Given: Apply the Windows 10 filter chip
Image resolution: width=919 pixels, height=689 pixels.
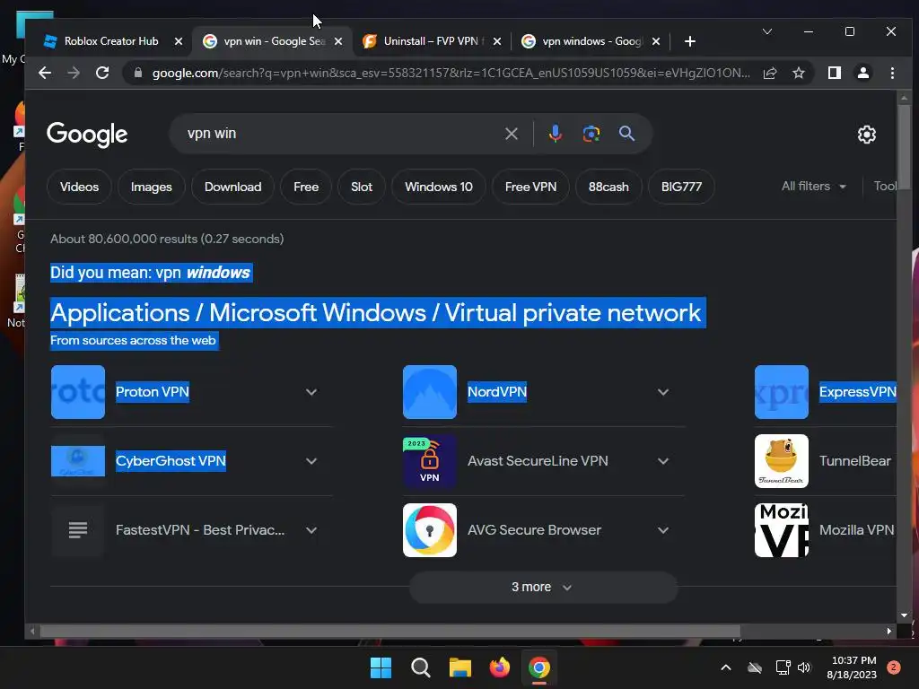Looking at the screenshot, I should (x=438, y=187).
